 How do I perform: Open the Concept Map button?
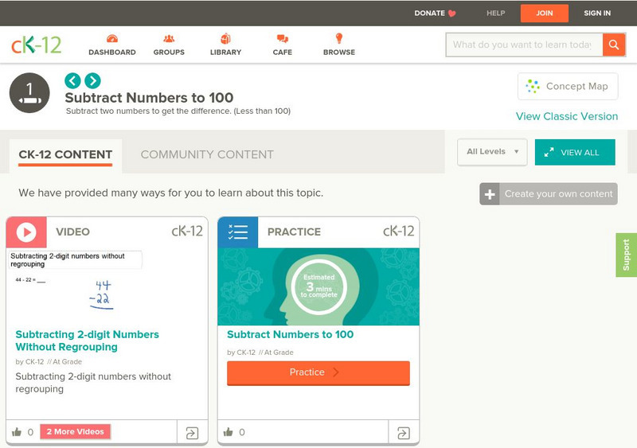(x=568, y=87)
